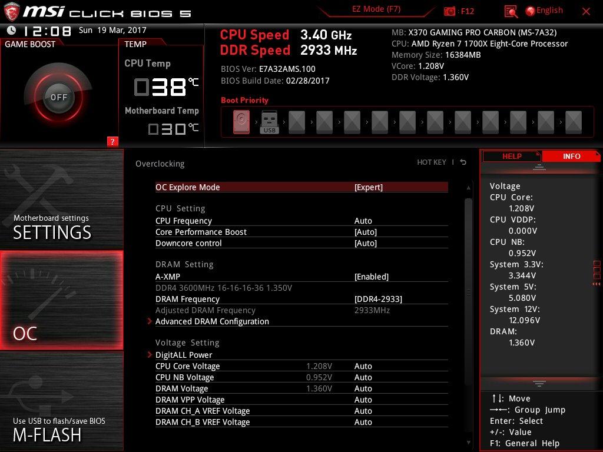603x452 pixels.
Task: Click the bottom grip handle of the info panel
Action: [x=539, y=383]
